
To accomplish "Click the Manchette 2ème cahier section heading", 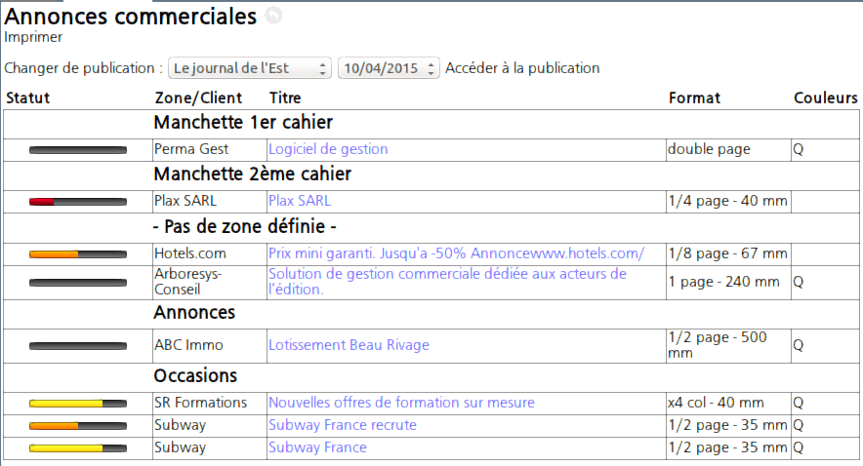I will click(253, 175).
